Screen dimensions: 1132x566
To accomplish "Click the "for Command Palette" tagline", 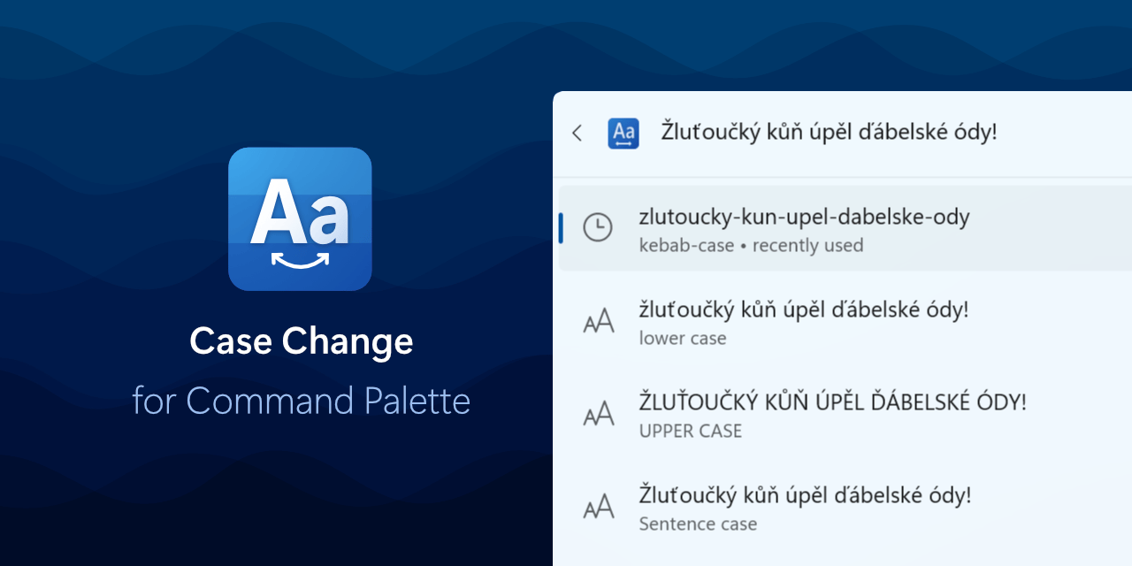I will pyautogui.click(x=301, y=401).
